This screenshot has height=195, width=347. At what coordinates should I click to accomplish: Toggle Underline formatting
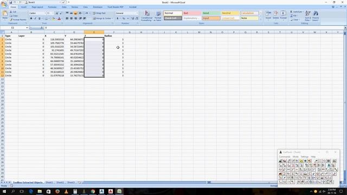coord(40,18)
